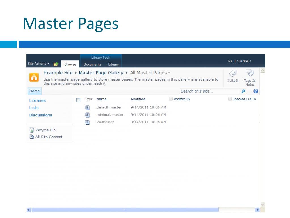Click the Library Tools ribbon group label
290x218 pixels.
(x=101, y=58)
